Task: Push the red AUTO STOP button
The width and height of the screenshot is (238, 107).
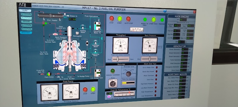Action: click(x=128, y=19)
